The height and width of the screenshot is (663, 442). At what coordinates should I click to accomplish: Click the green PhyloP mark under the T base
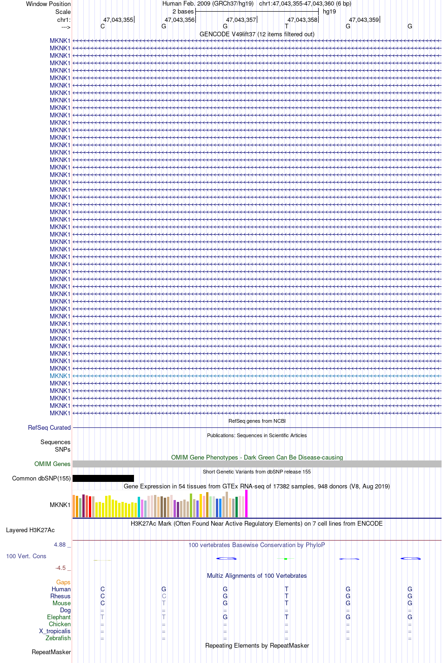(287, 559)
